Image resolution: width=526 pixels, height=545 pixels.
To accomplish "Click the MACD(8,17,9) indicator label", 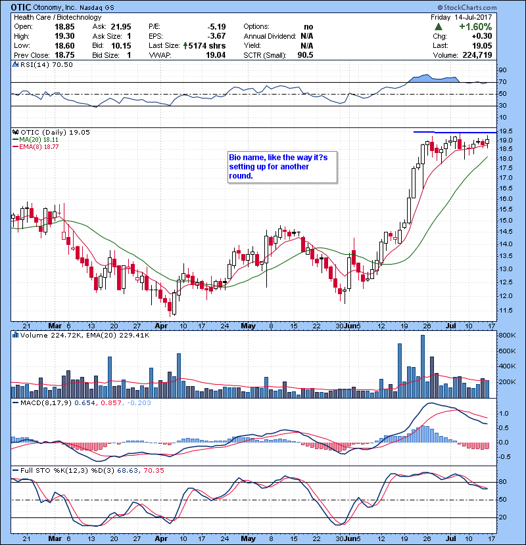I will [46, 403].
